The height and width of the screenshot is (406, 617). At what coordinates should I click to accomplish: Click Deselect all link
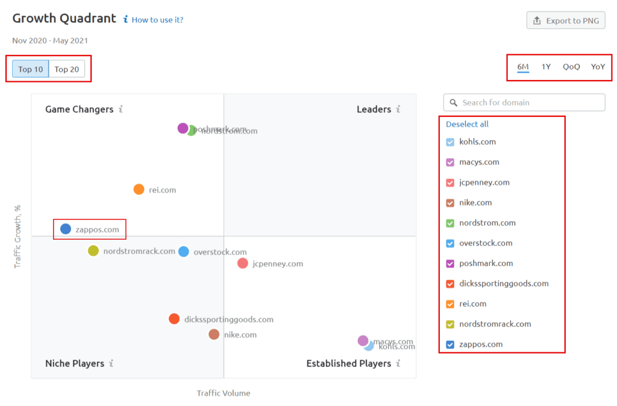point(467,124)
